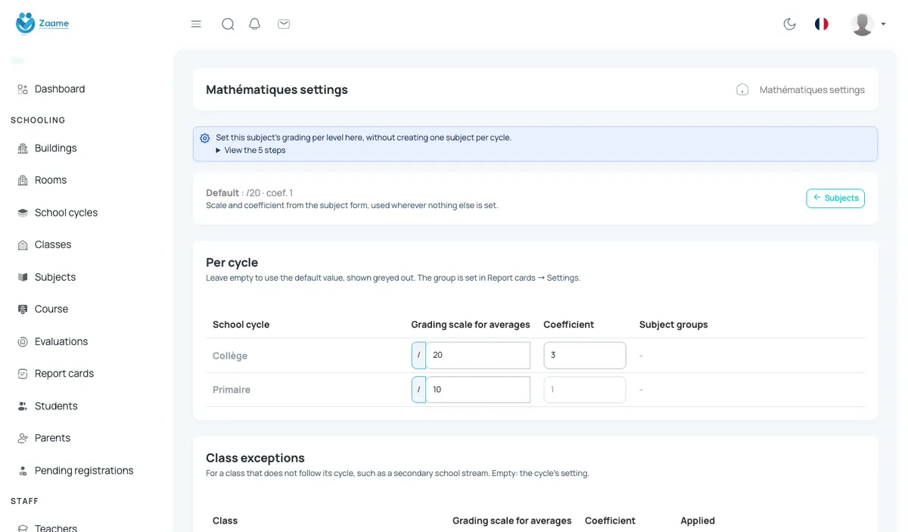
Task: Open the user avatar menu
Action: (x=868, y=24)
